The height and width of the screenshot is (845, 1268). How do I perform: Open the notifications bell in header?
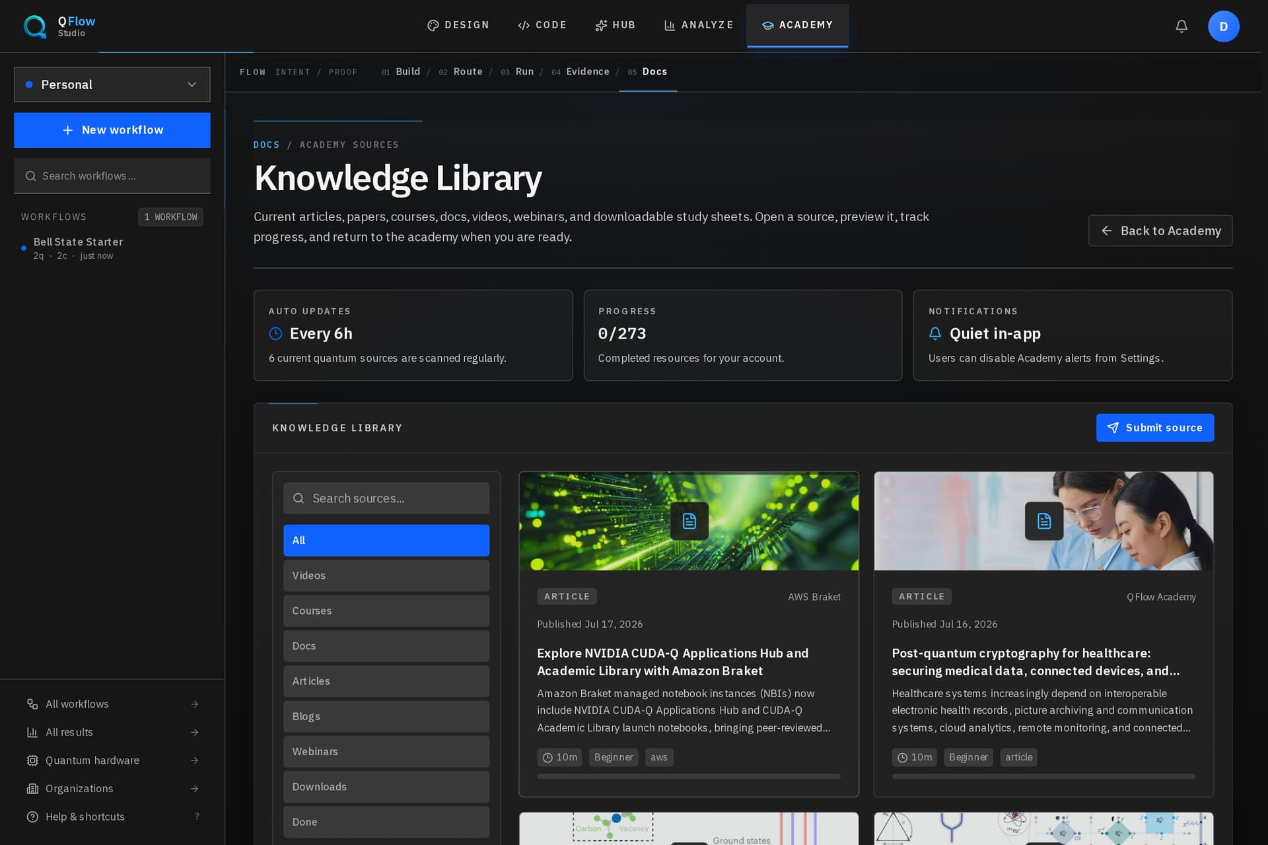click(1181, 26)
